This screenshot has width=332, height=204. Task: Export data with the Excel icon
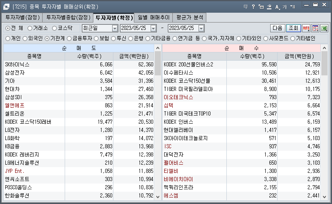coord(324,28)
